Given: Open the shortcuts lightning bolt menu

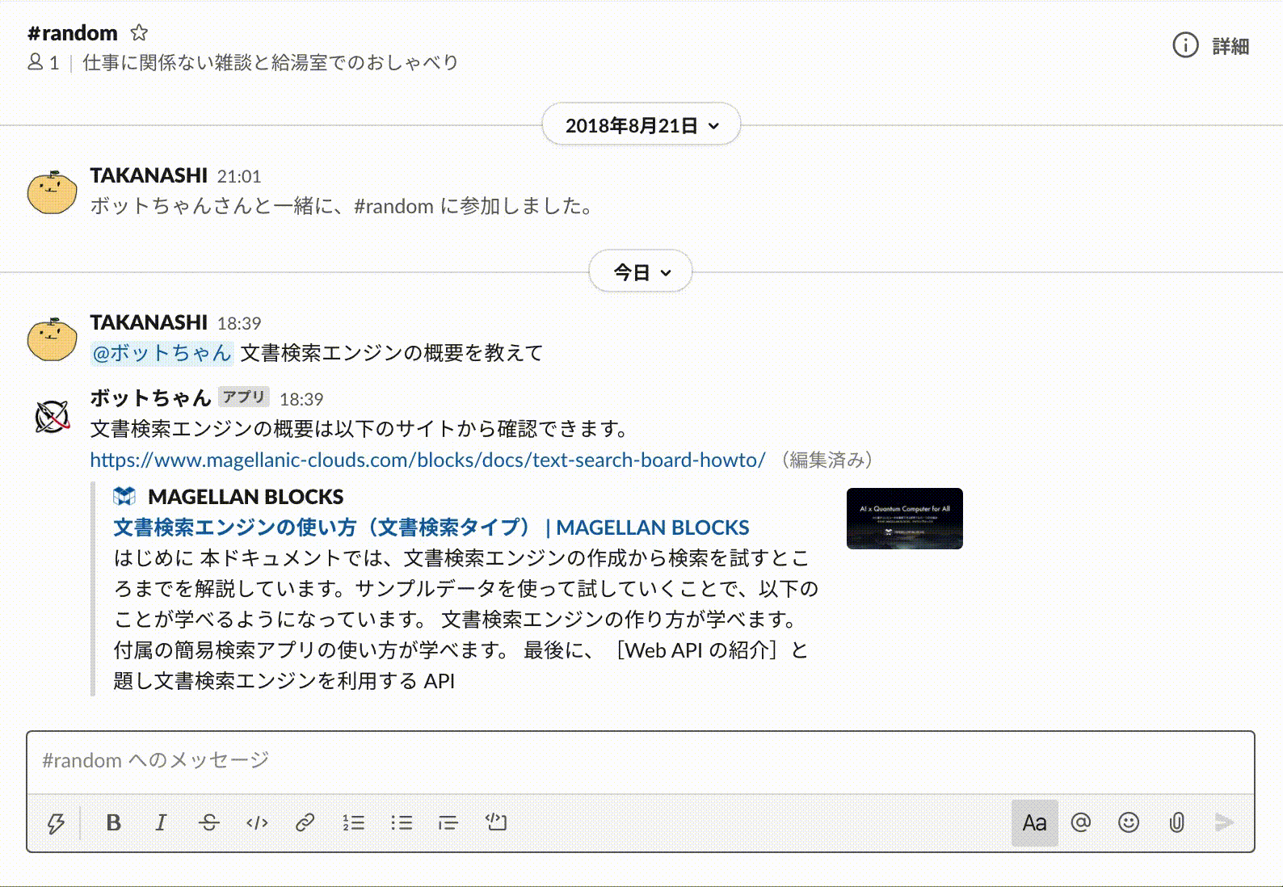Looking at the screenshot, I should (x=56, y=823).
